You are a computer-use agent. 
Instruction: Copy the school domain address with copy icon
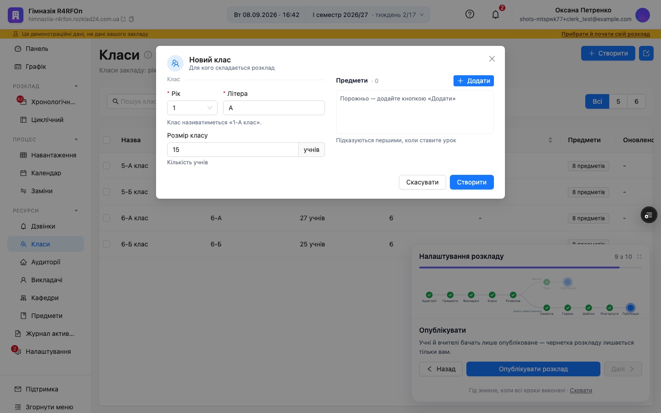(x=131, y=19)
